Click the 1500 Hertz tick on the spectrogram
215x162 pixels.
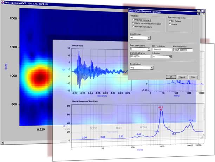point(13,47)
